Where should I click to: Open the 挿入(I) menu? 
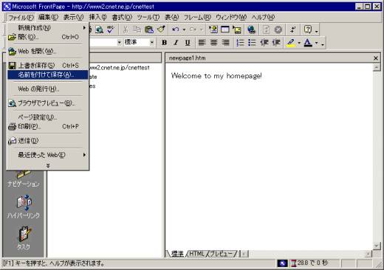tap(97, 17)
